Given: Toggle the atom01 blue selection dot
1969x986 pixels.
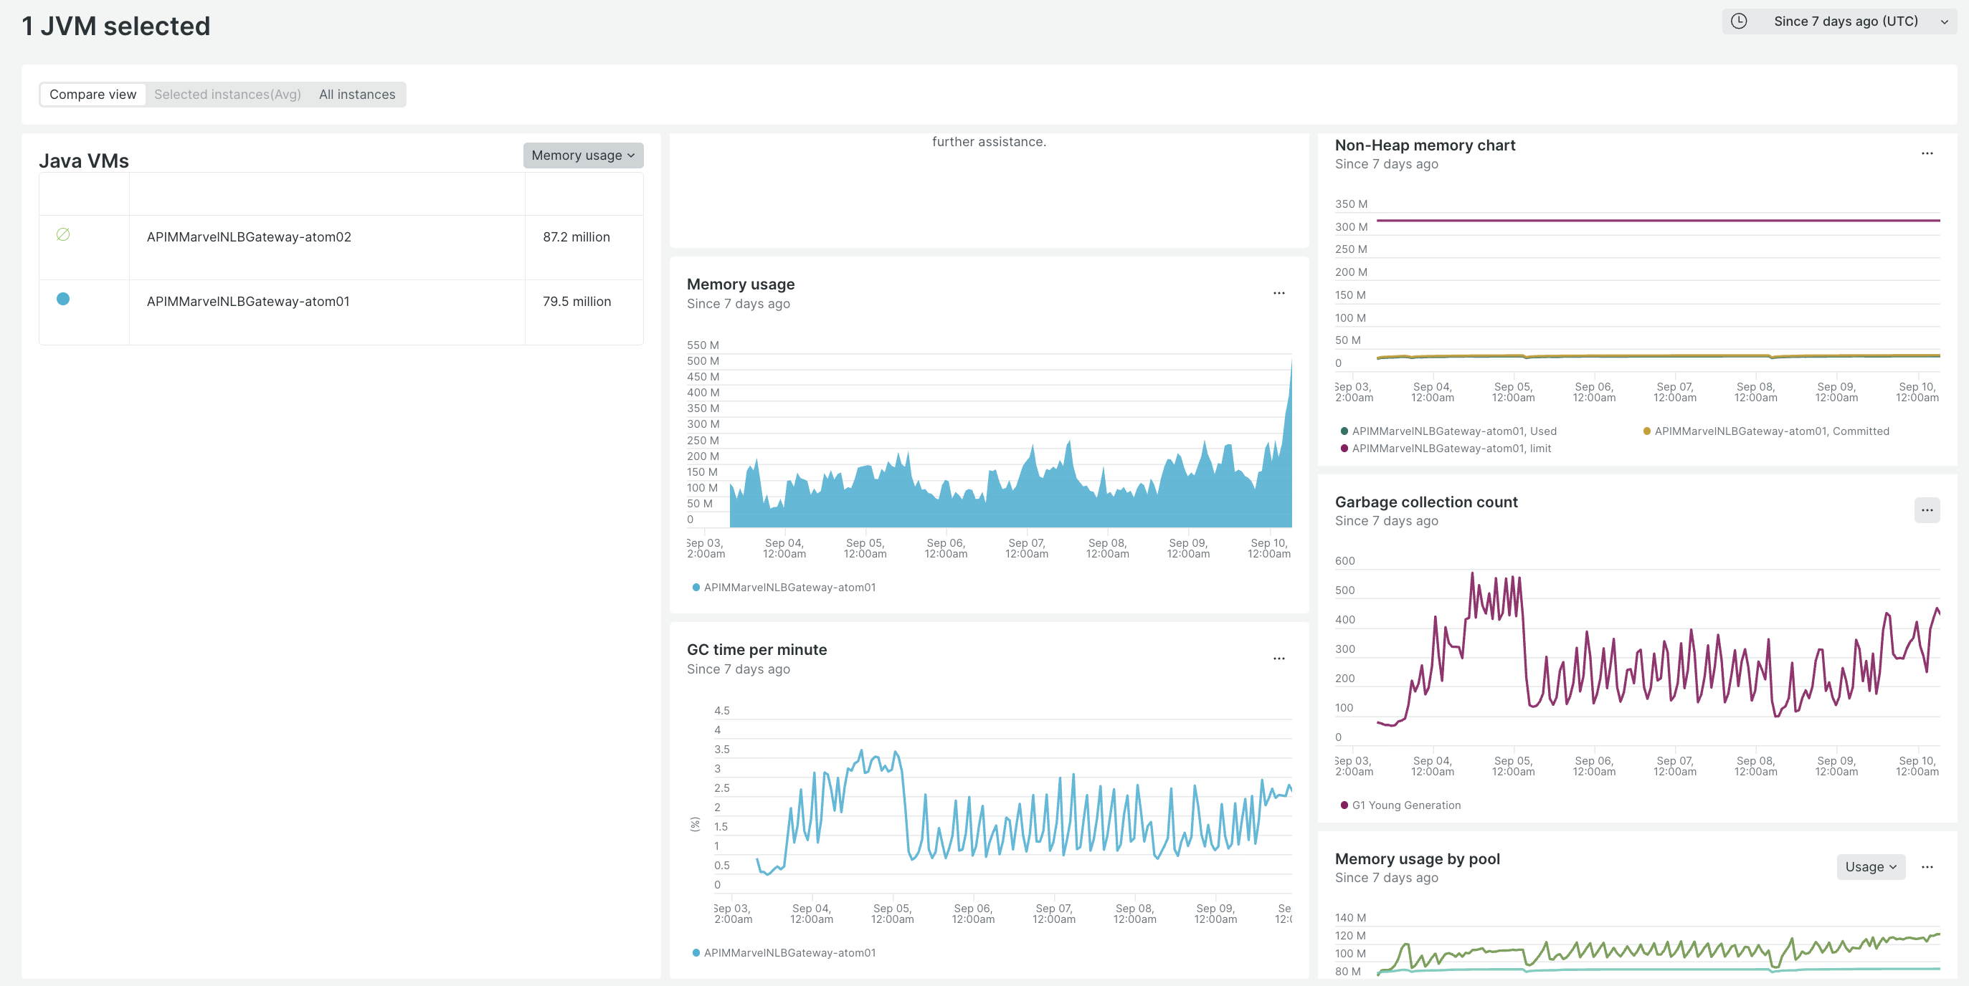Looking at the screenshot, I should [63, 300].
